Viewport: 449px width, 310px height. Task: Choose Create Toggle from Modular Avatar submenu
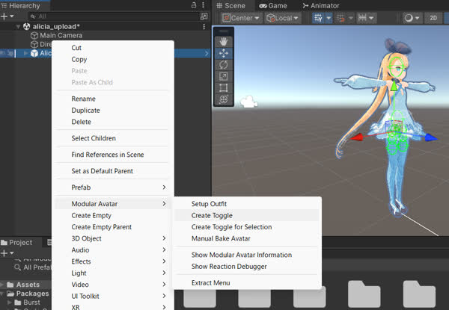[x=212, y=215]
